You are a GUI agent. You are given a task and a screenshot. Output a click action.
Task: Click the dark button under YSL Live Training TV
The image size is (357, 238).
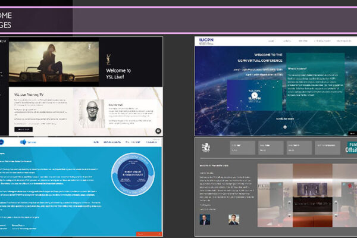[x=23, y=129]
